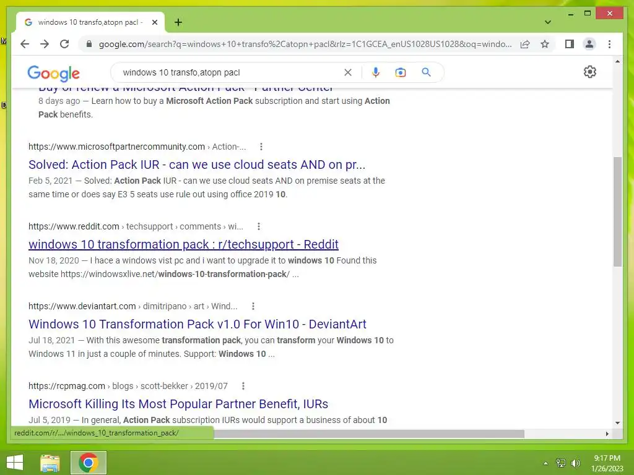Open more options for rcpmag.com result

pos(243,386)
